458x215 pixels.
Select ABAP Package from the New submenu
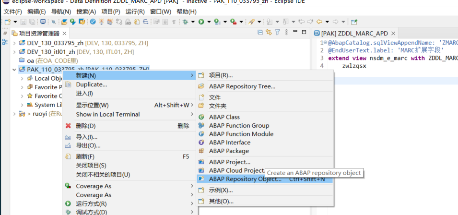229,151
